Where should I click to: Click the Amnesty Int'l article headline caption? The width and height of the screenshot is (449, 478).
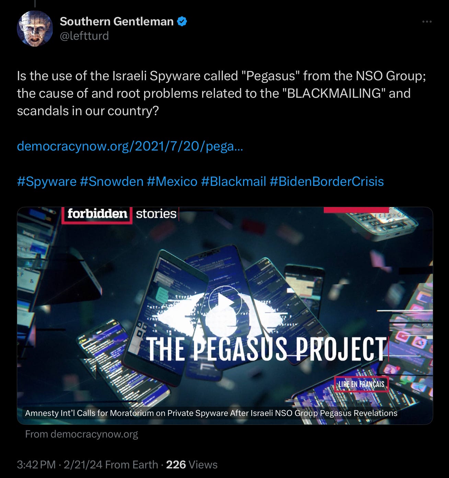coord(211,413)
